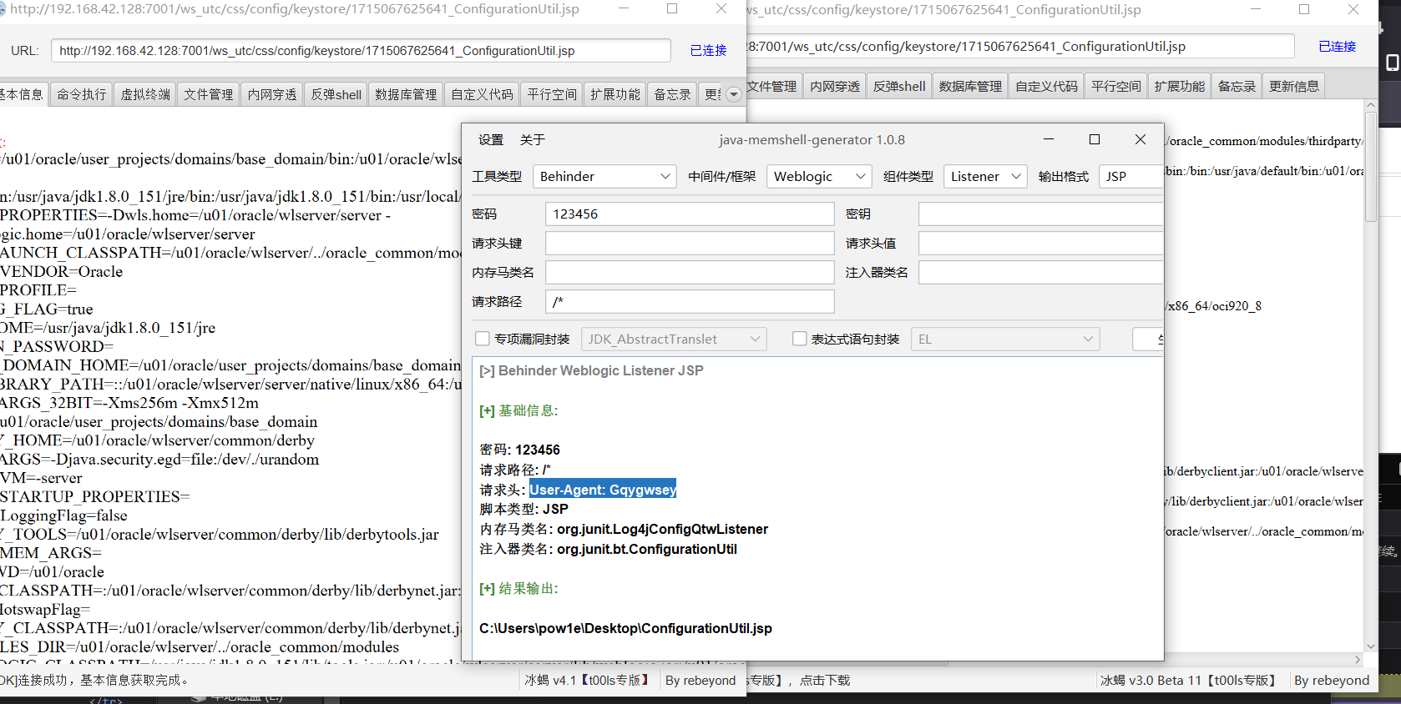Image resolution: width=1401 pixels, height=704 pixels.
Task: Enable the 专项漏洞封装 checkbox
Action: pyautogui.click(x=482, y=339)
